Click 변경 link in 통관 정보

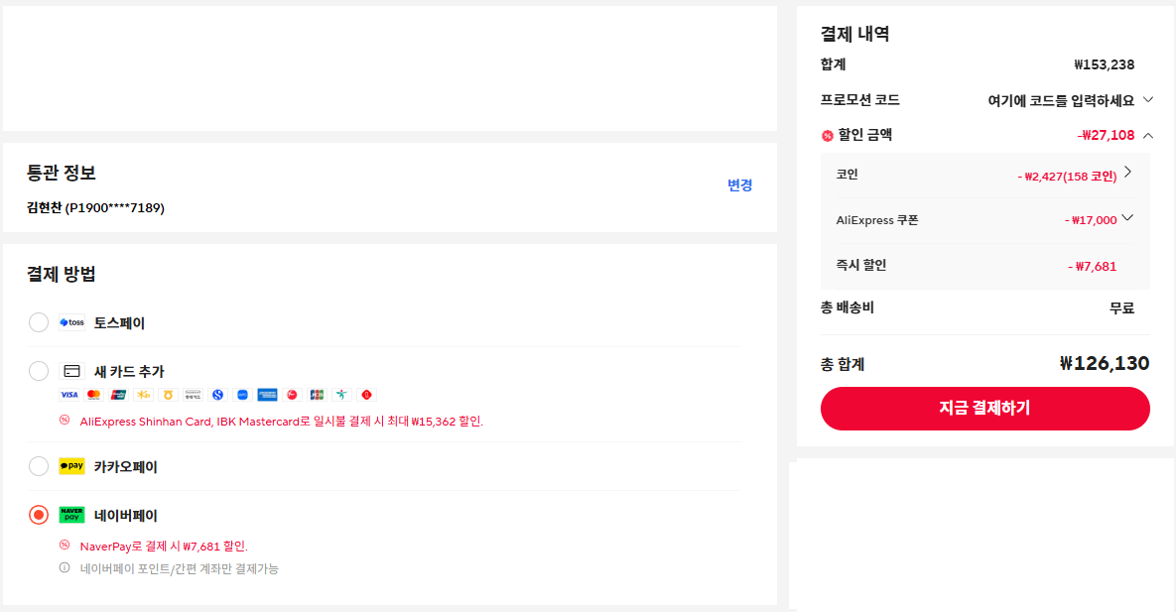pos(739,185)
